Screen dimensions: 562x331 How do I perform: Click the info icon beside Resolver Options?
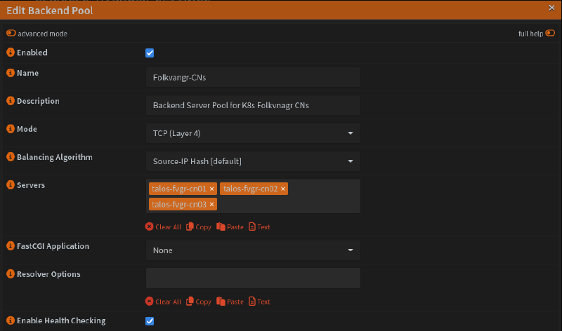(11, 273)
